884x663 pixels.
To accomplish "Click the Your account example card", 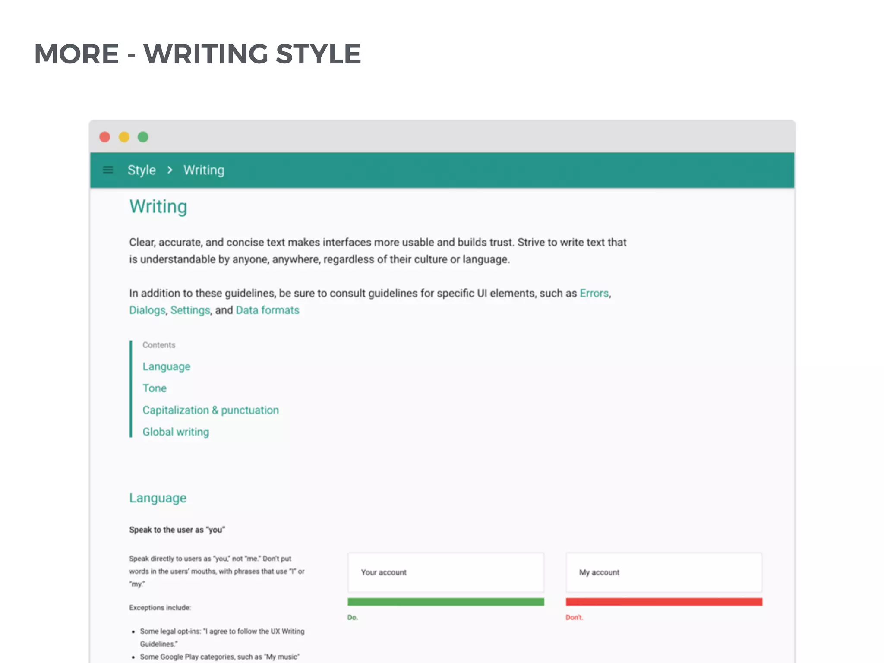I will pos(446,572).
